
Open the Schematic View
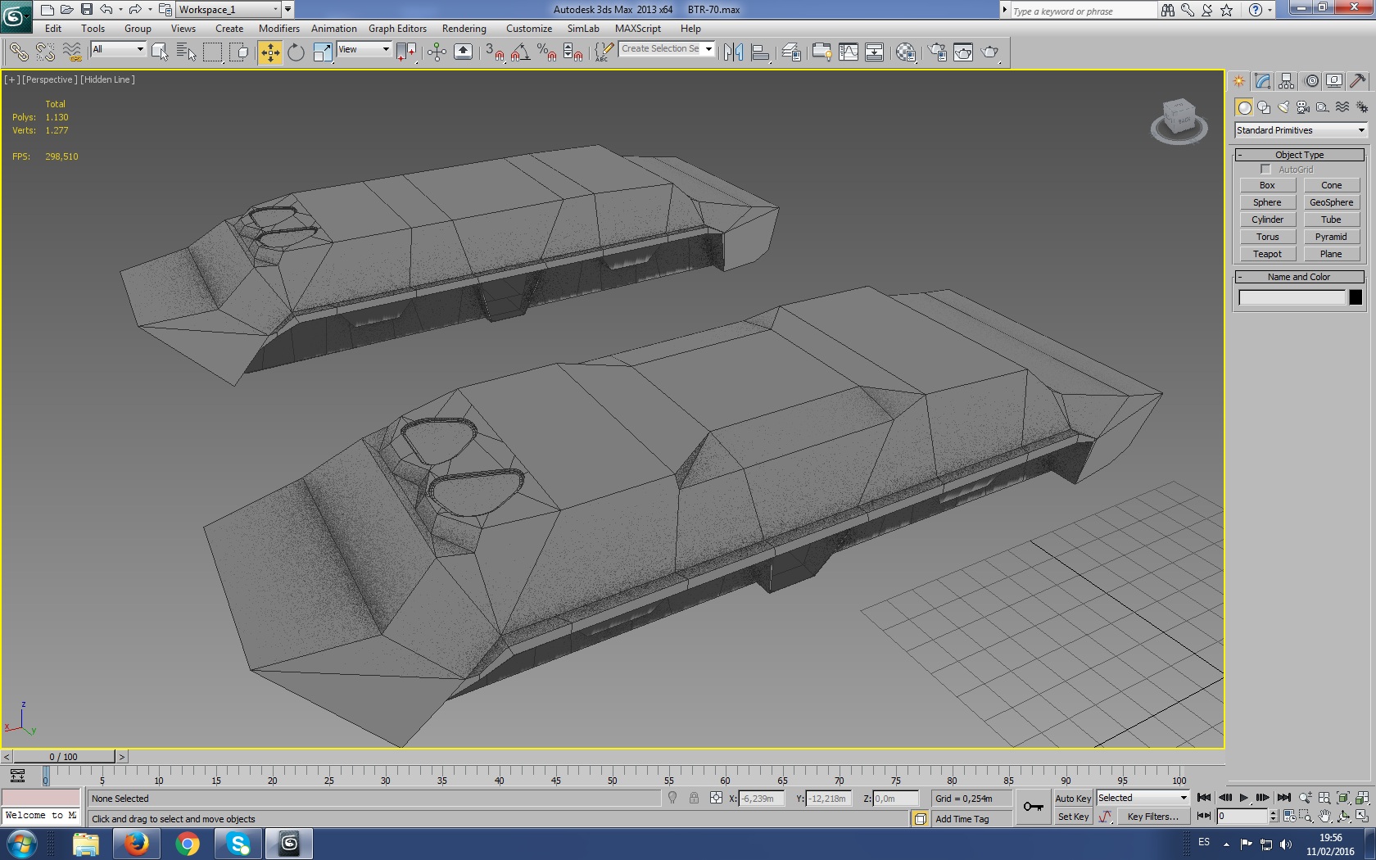pyautogui.click(x=875, y=52)
